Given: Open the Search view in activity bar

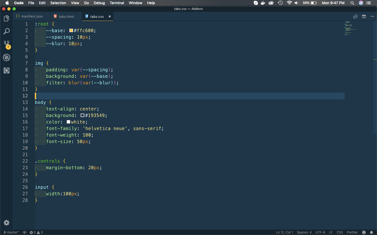Looking at the screenshot, I should (x=7, y=31).
